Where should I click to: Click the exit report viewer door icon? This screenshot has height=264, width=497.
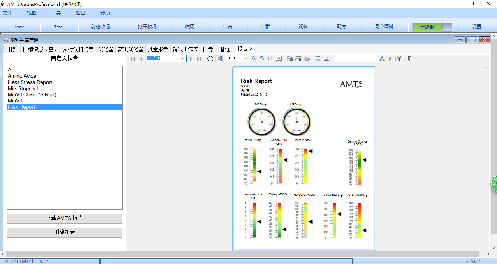tap(410, 58)
